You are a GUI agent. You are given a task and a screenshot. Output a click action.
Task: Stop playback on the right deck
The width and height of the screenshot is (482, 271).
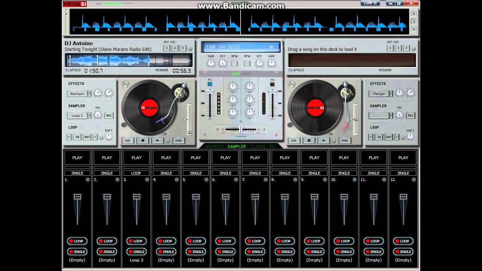(x=309, y=140)
